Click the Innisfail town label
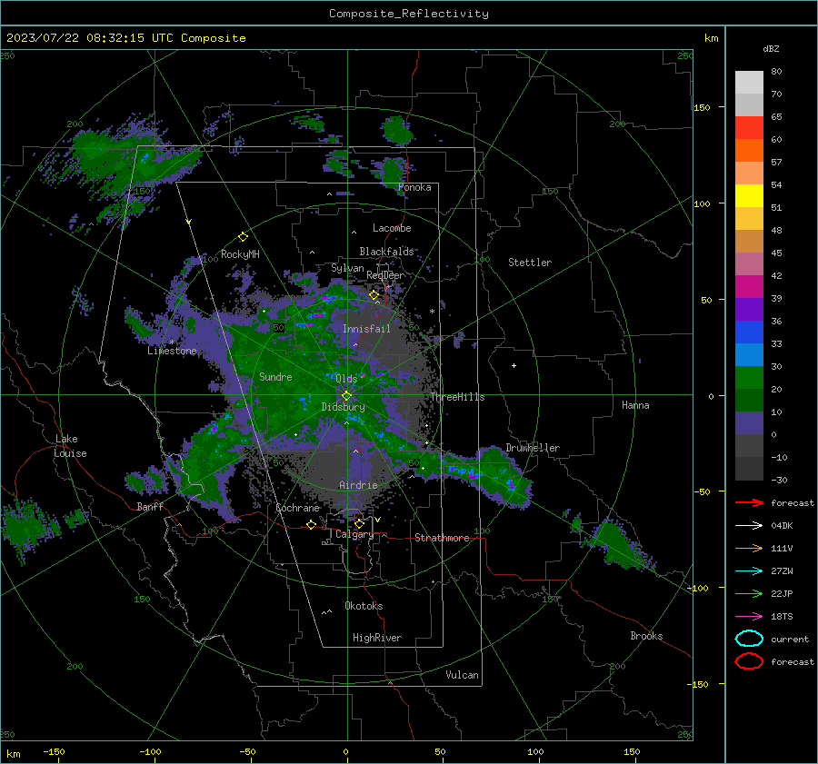This screenshot has height=764, width=818. pyautogui.click(x=366, y=329)
